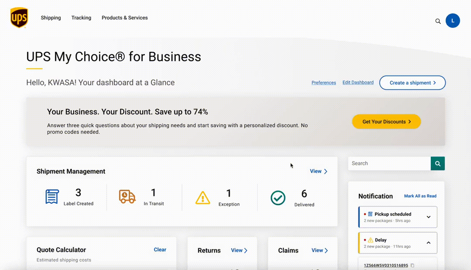Click the 'Returns' card heading
Screen dimensions: 471x270
(x=209, y=250)
